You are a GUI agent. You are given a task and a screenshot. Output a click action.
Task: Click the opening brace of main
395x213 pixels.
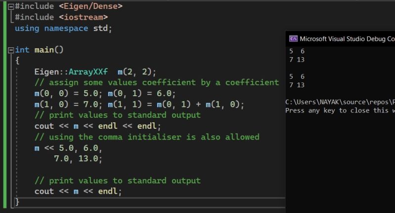pyautogui.click(x=17, y=61)
